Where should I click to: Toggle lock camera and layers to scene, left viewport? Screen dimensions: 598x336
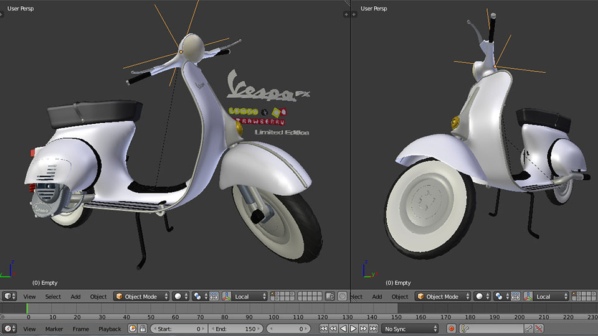pos(330,296)
